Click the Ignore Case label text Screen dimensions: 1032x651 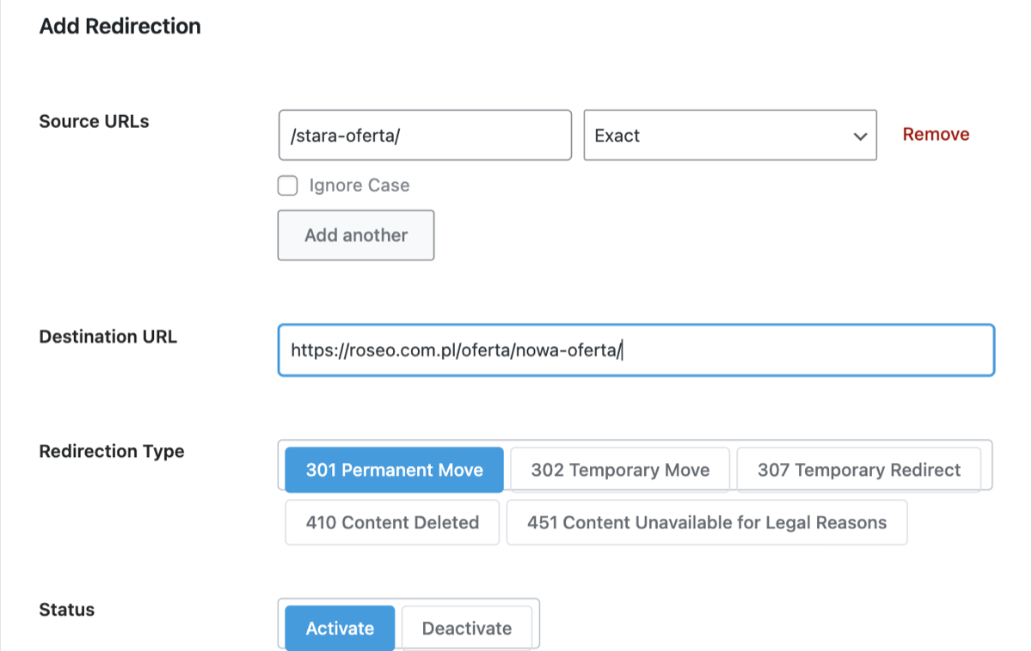point(359,186)
